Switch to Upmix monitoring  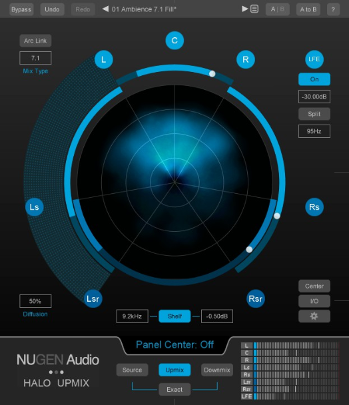(x=174, y=370)
